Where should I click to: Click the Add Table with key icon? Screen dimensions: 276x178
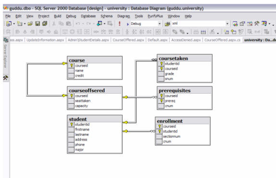pyautogui.click(x=234, y=32)
